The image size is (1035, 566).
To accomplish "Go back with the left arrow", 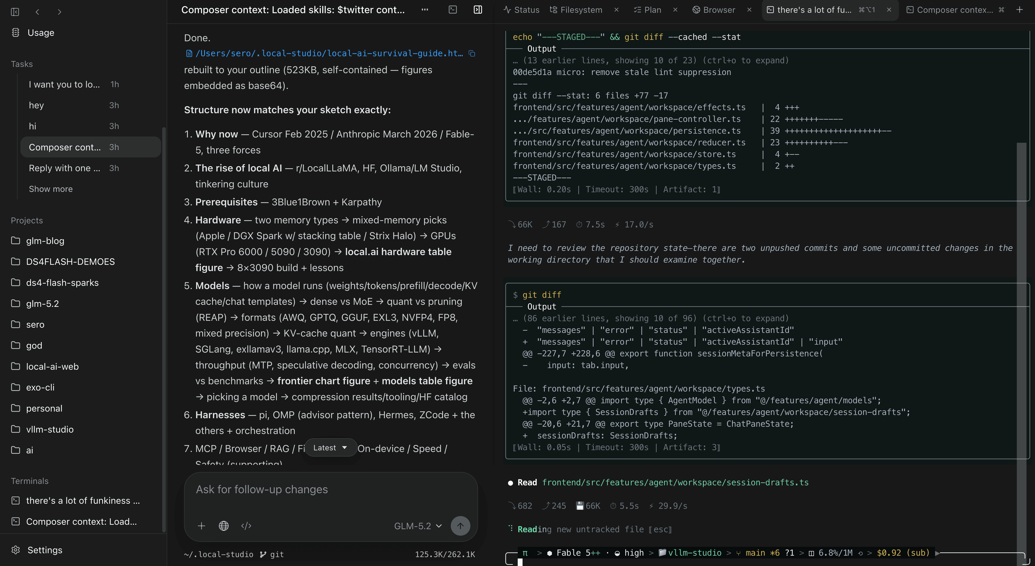I will point(37,12).
